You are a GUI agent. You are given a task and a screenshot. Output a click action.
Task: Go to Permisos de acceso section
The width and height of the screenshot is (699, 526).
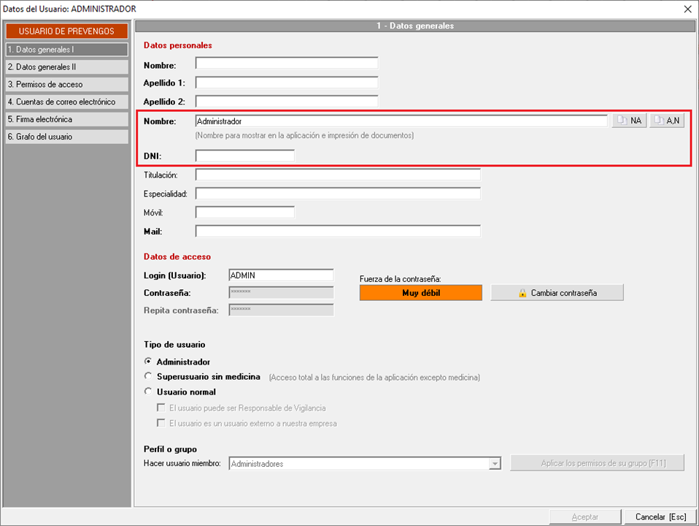click(x=66, y=85)
